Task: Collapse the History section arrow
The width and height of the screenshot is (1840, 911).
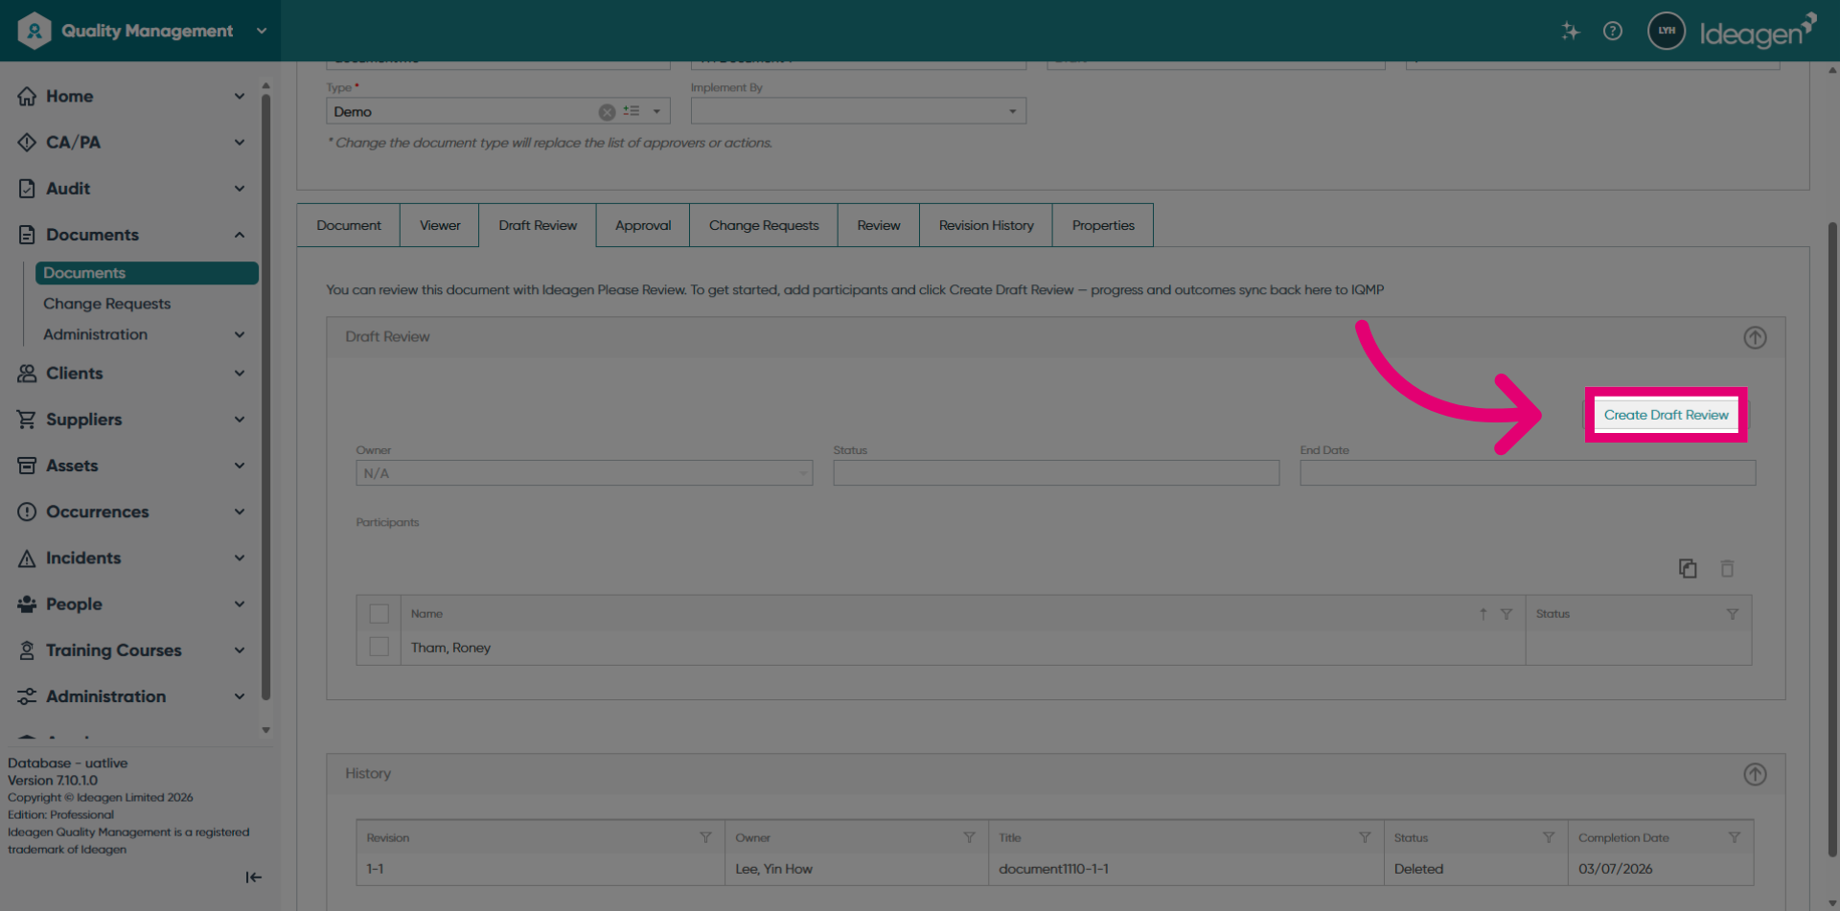Action: click(1755, 774)
